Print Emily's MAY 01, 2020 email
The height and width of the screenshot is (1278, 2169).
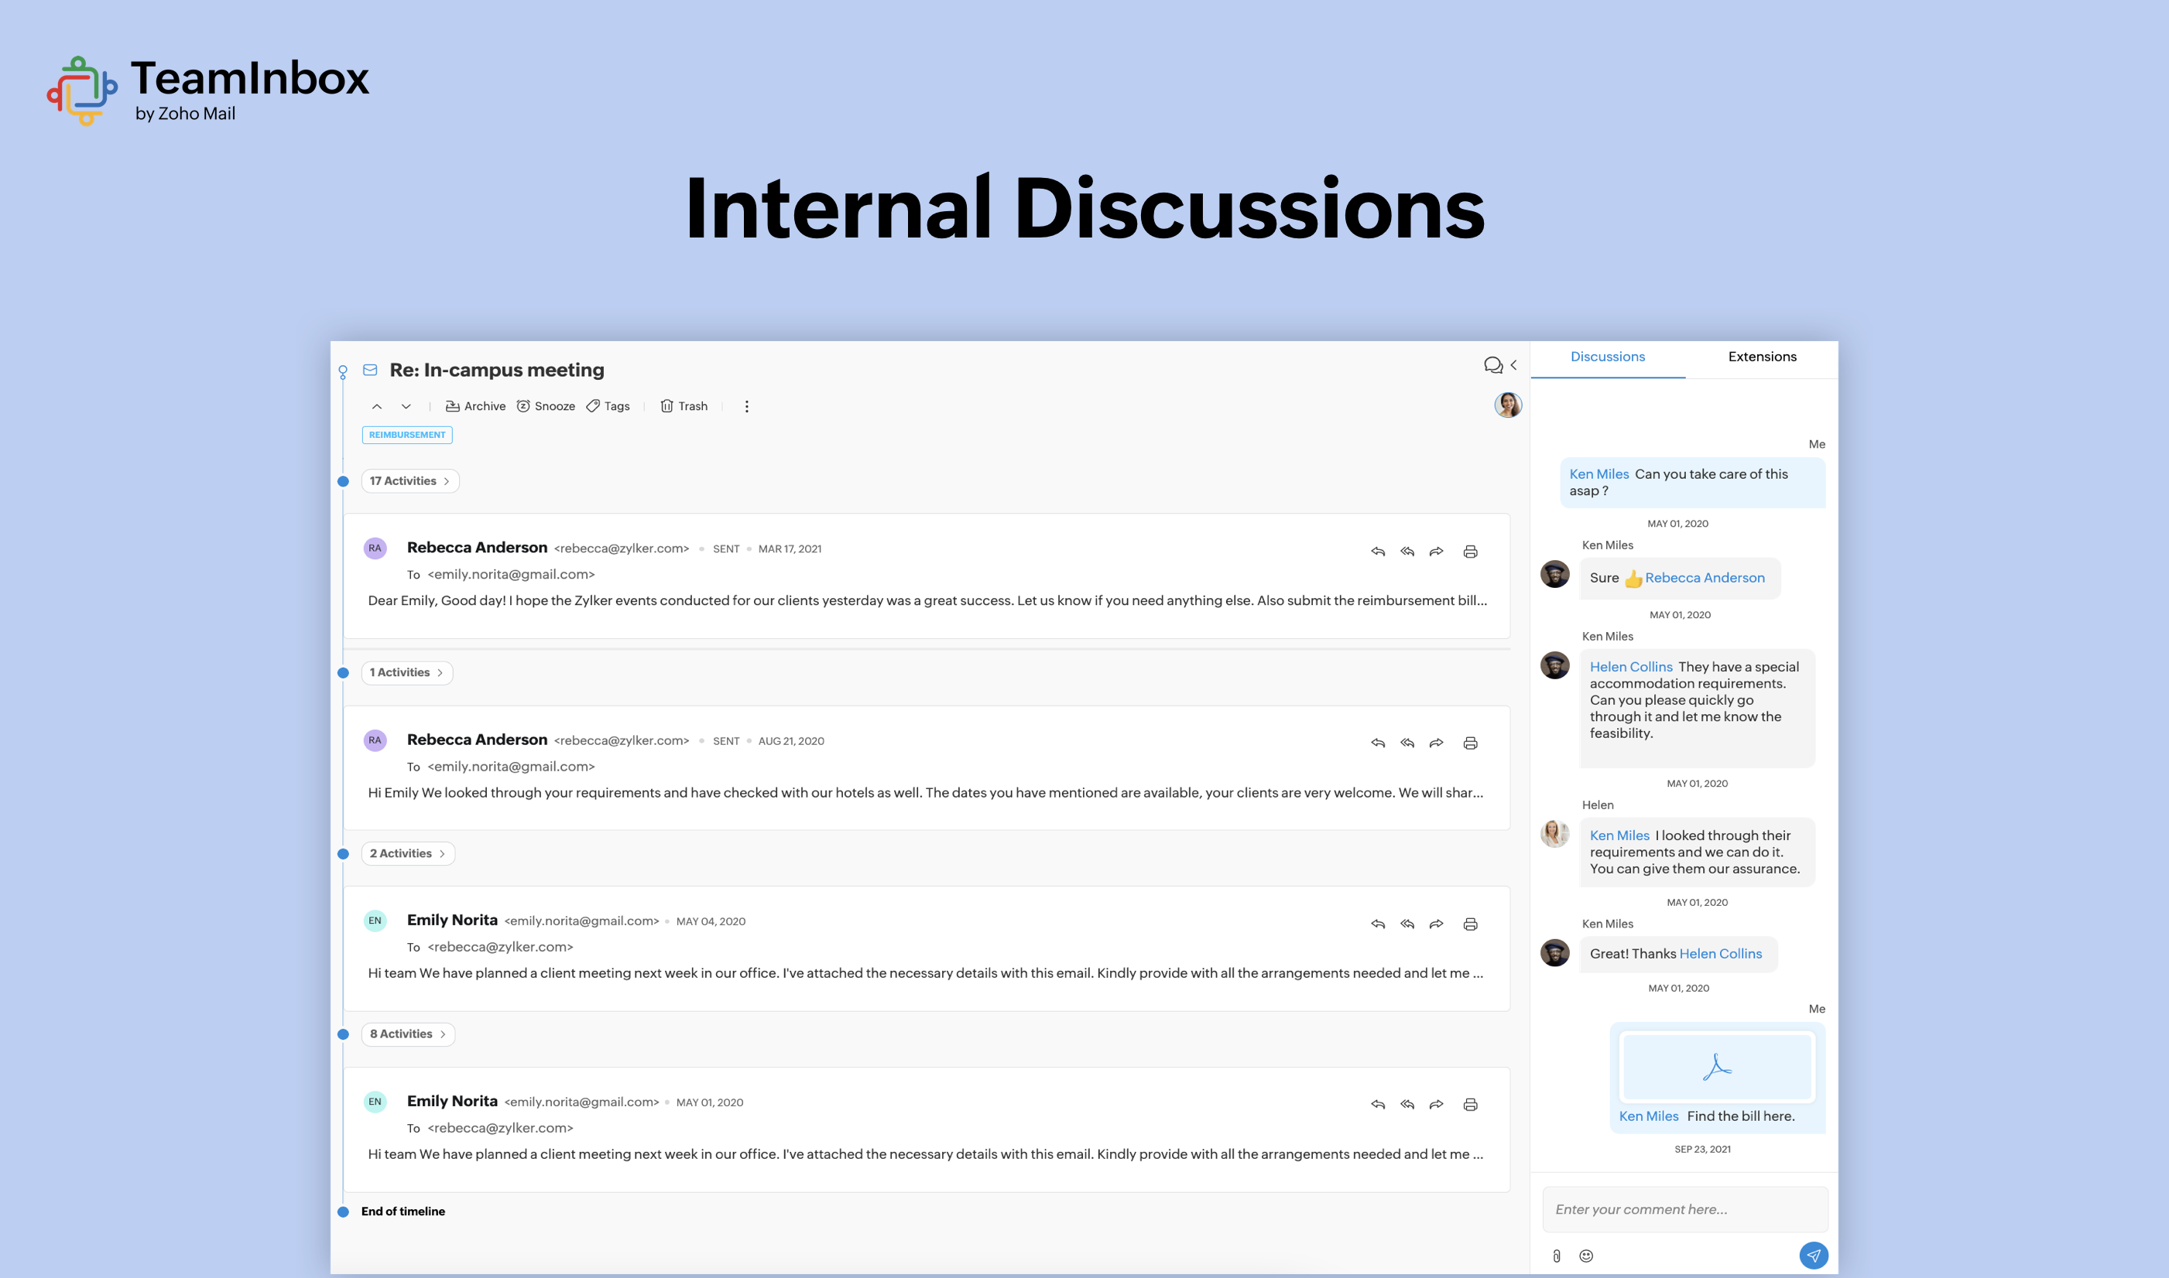pyautogui.click(x=1470, y=1104)
